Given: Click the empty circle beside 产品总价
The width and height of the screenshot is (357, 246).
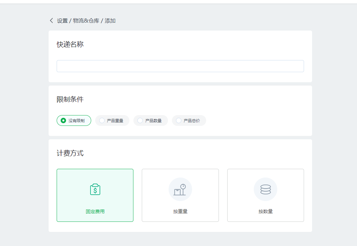Looking at the screenshot, I should 179,120.
